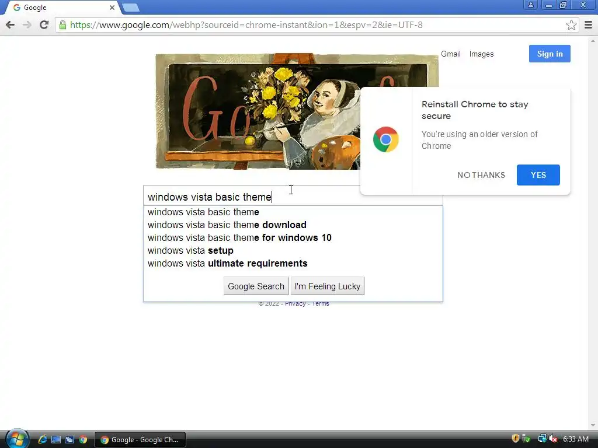Click the Google doodle painting image
Screen dimensions: 598x448
(258, 111)
